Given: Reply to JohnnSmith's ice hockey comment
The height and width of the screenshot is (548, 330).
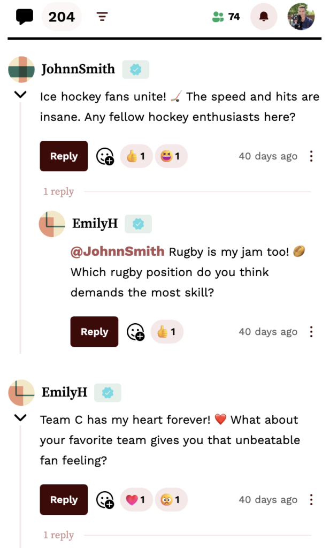Looking at the screenshot, I should pos(64,156).
